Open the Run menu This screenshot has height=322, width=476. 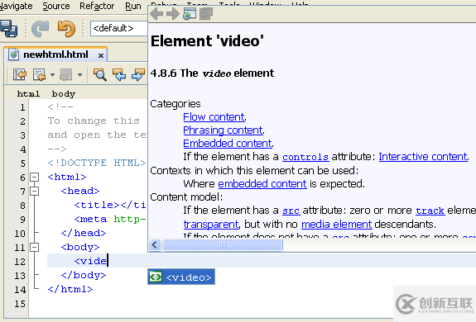tap(133, 6)
